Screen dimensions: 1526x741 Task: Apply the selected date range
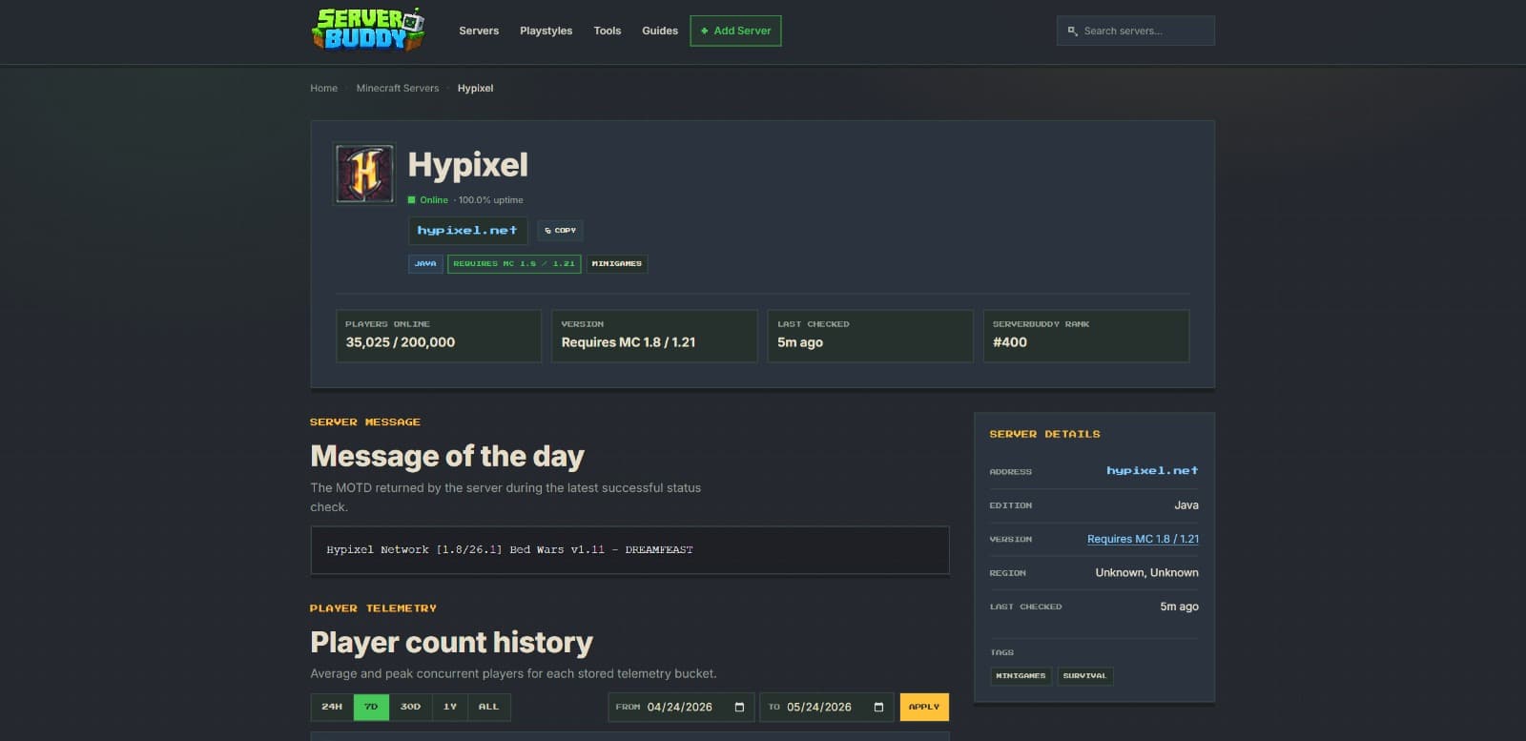[924, 707]
